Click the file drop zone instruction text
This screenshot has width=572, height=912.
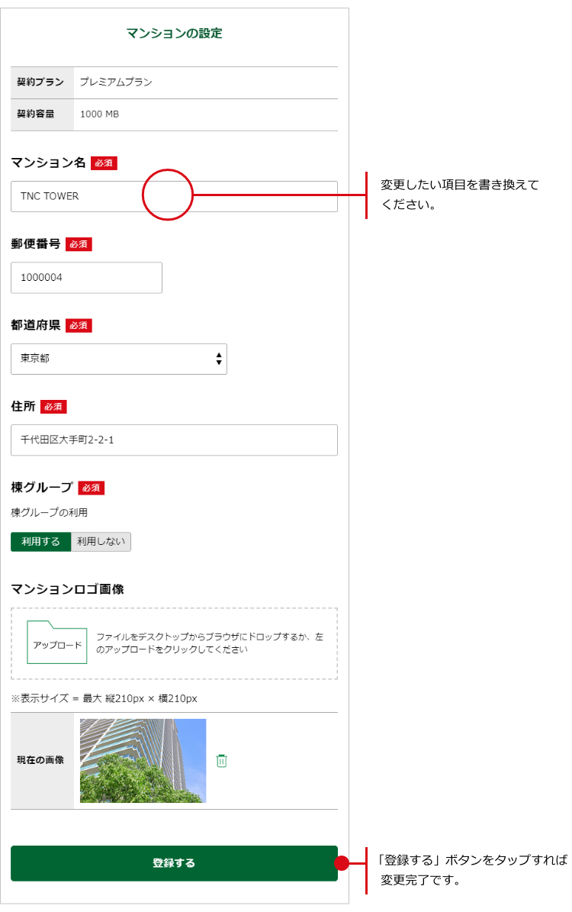point(210,643)
